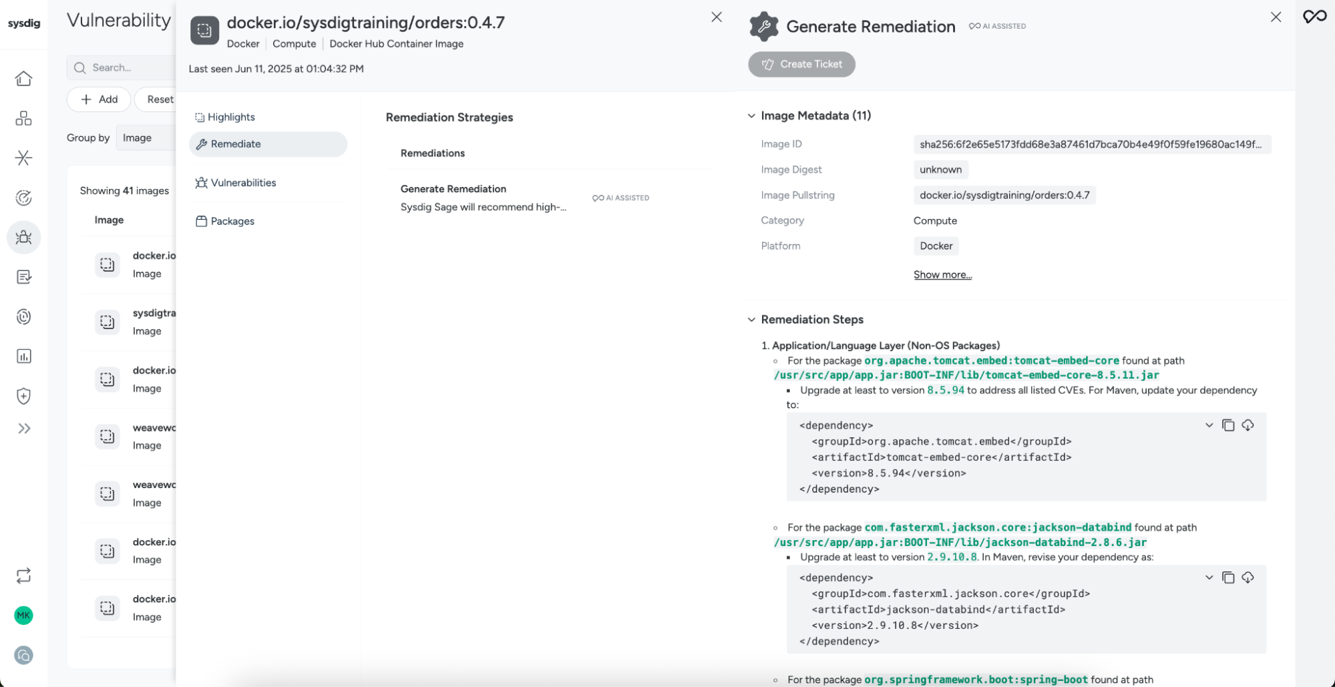Download the tomcat-embed-core dependency snippet
1335x687 pixels.
(1248, 425)
